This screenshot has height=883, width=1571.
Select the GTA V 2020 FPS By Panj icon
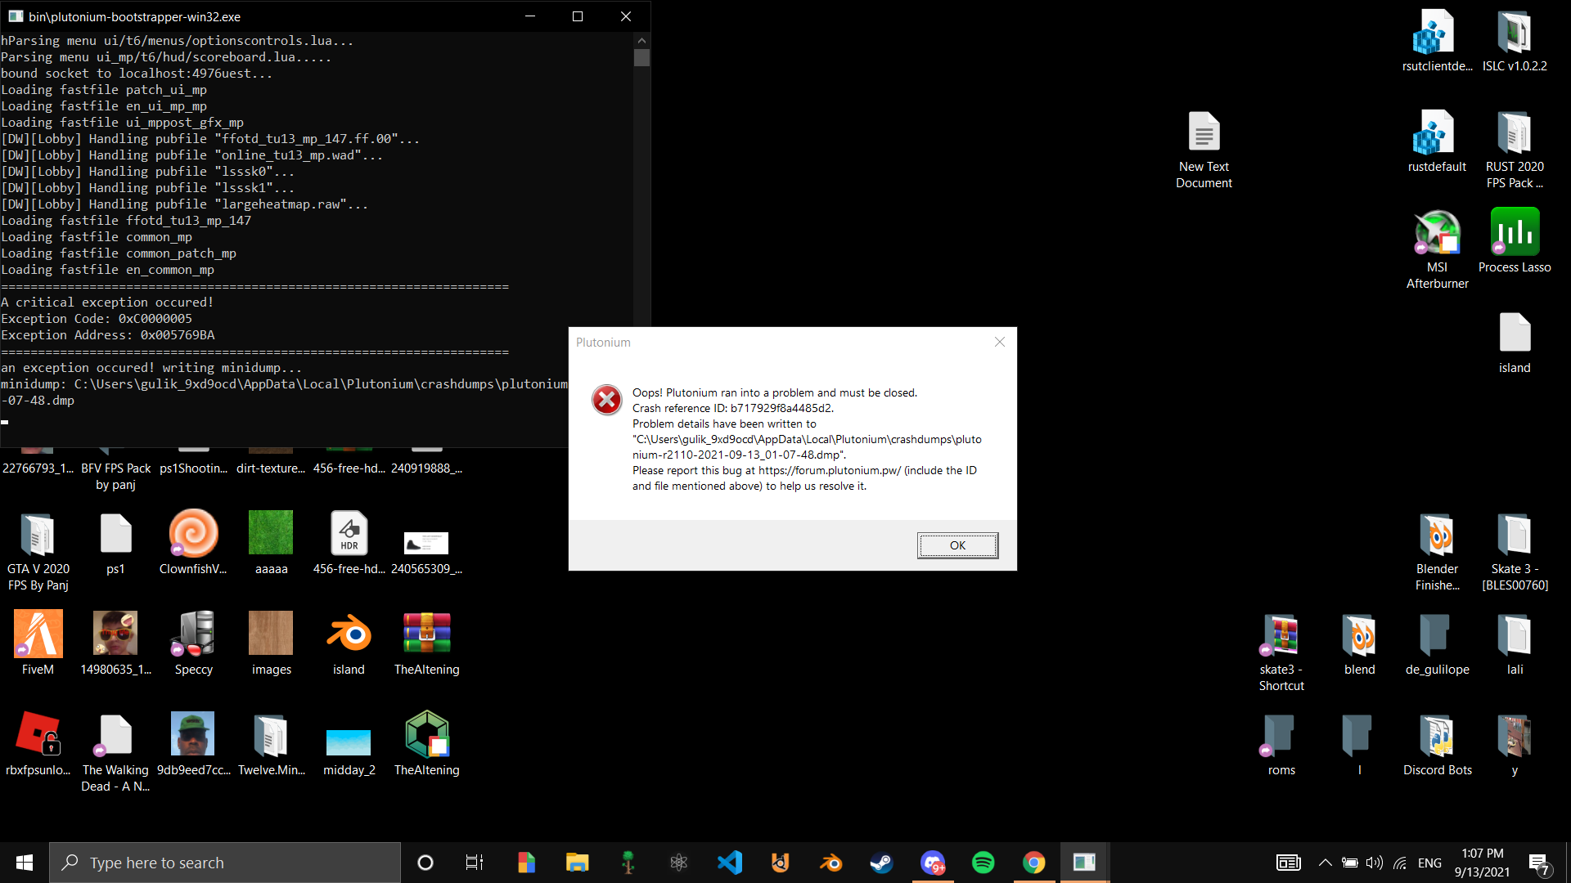point(38,552)
